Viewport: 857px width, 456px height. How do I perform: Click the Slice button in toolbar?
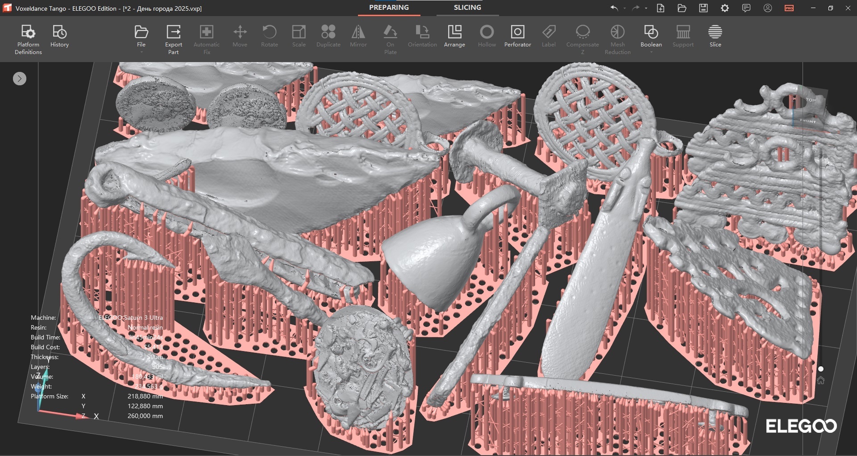click(x=715, y=36)
